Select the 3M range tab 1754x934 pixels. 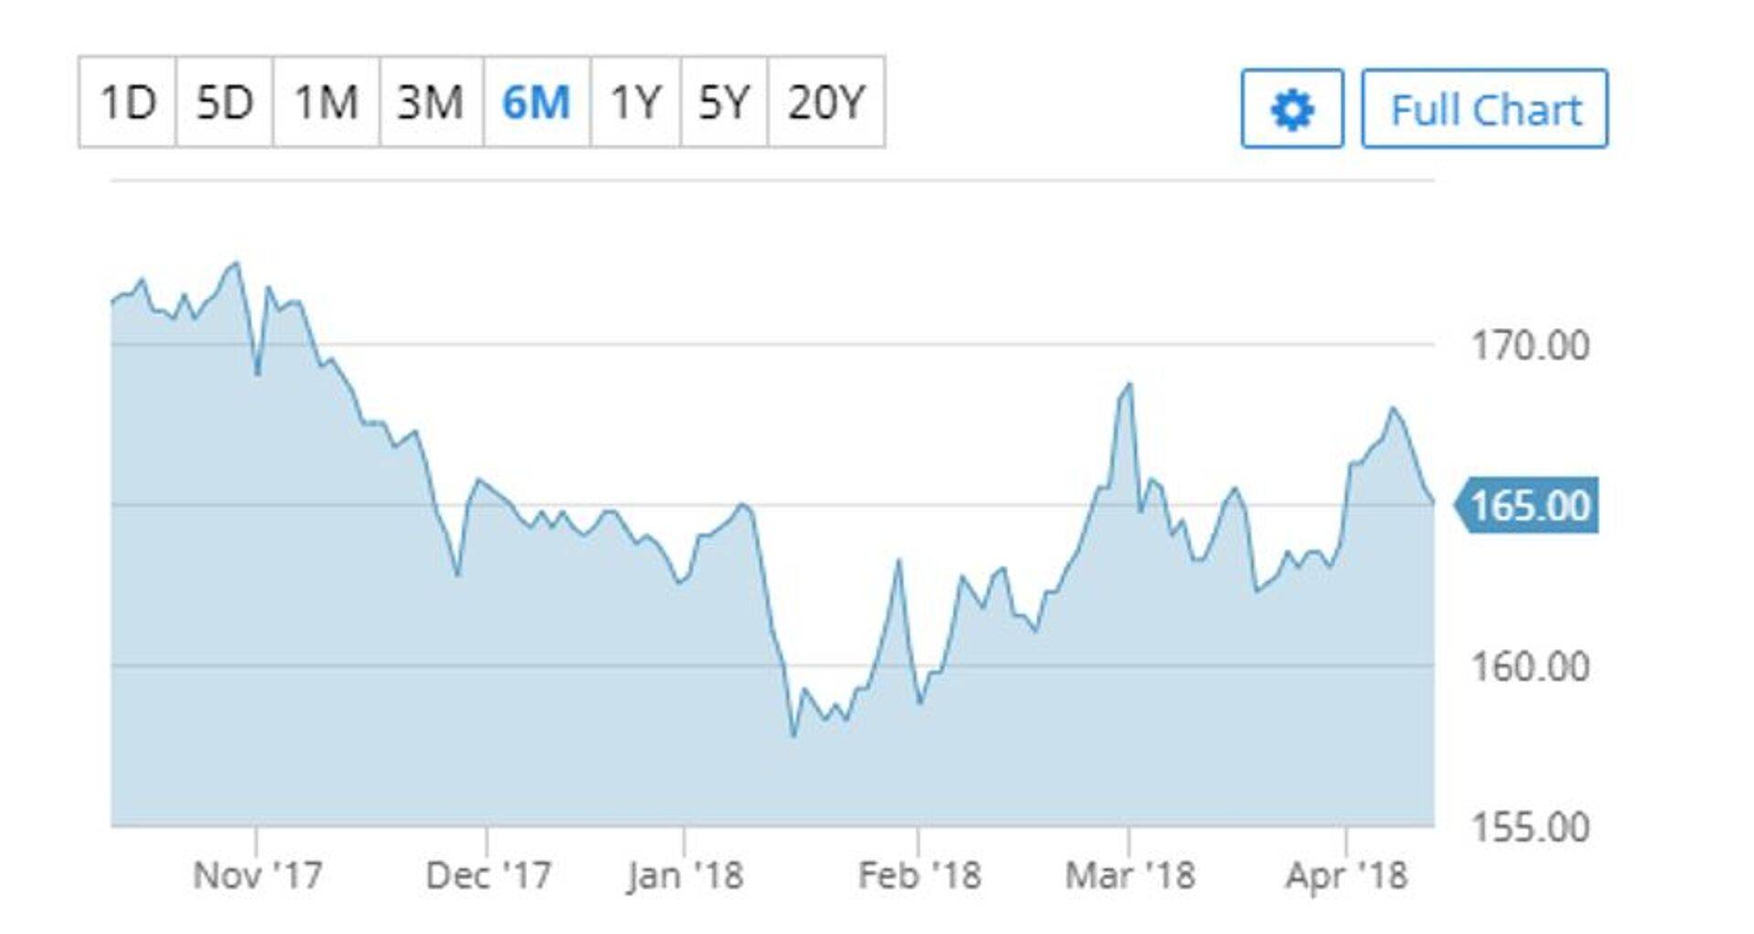430,101
